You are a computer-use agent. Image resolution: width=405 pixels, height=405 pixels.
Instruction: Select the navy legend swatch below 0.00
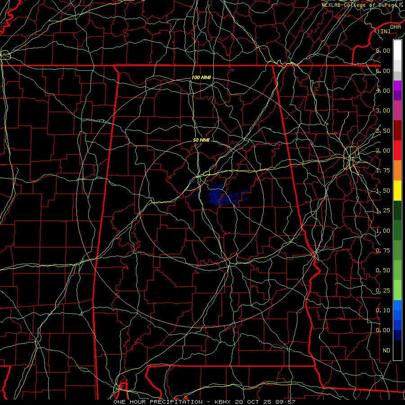397,335
